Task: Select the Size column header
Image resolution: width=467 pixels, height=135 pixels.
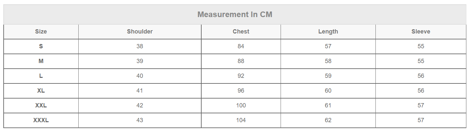Action: [41, 32]
